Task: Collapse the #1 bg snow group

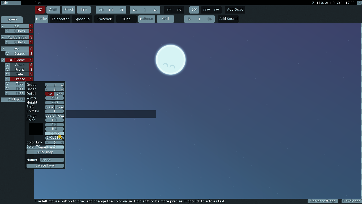Action: click(x=17, y=37)
